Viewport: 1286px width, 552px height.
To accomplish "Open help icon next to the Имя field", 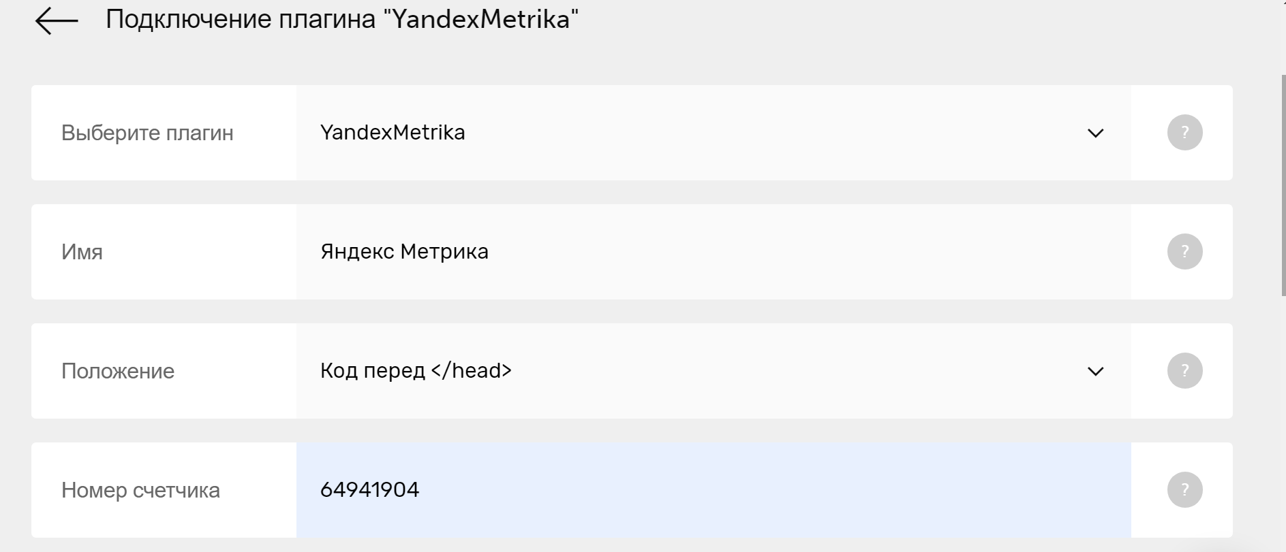I will pyautogui.click(x=1184, y=252).
